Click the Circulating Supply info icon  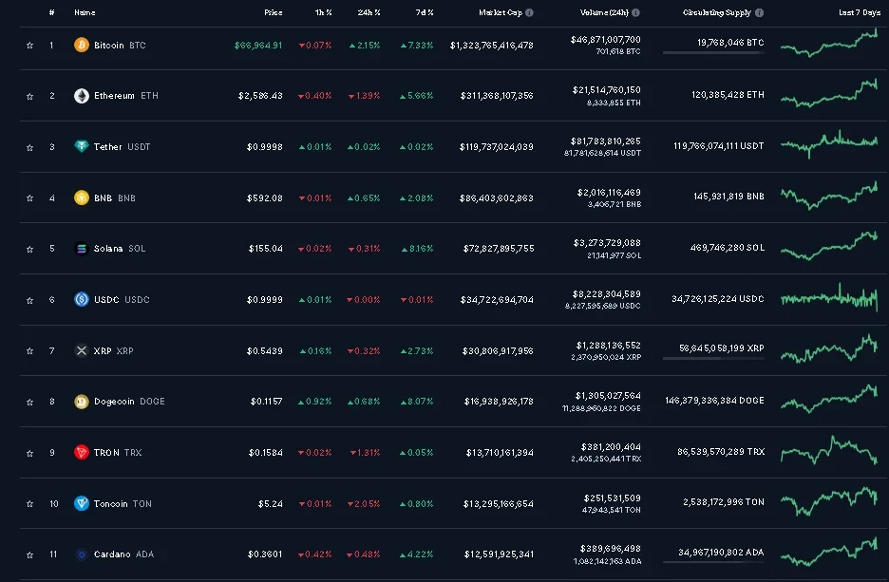tap(759, 13)
